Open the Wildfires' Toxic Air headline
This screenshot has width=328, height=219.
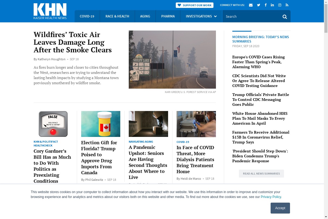73,42
